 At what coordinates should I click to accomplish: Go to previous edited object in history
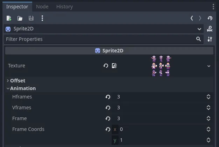tap(192, 18)
